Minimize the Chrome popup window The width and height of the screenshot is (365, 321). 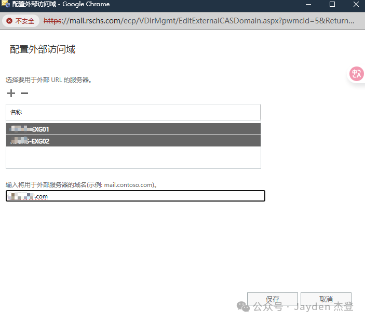[x=308, y=4]
